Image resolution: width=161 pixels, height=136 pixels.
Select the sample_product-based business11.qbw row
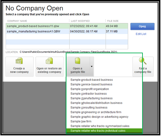click(x=67, y=26)
